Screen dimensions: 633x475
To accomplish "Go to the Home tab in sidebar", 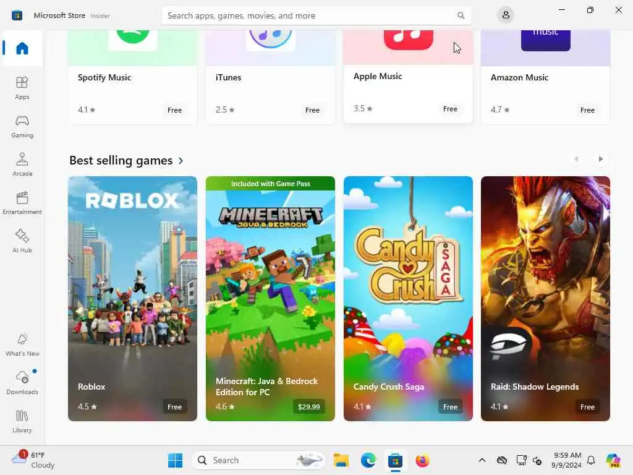I will (x=22, y=48).
